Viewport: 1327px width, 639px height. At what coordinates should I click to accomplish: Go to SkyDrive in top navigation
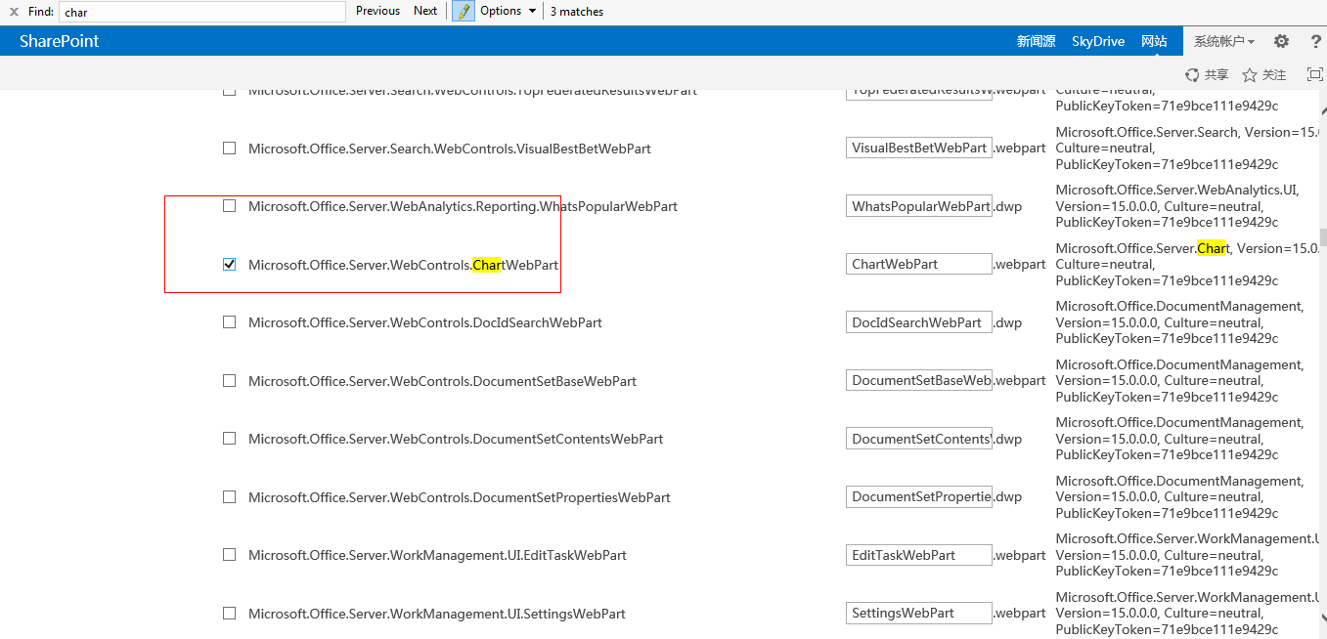pos(1098,41)
